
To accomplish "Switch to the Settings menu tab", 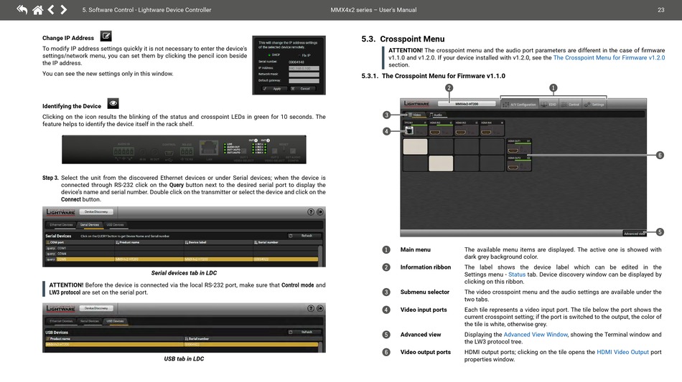I will (x=594, y=104).
